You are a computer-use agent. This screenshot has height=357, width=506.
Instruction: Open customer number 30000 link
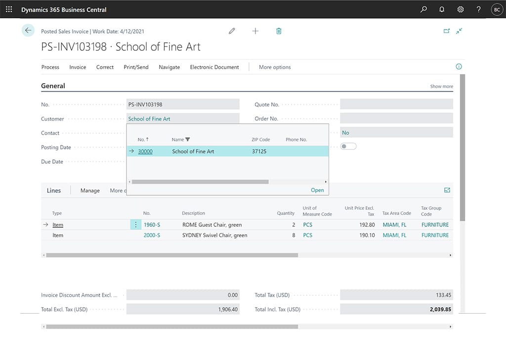pyautogui.click(x=145, y=151)
